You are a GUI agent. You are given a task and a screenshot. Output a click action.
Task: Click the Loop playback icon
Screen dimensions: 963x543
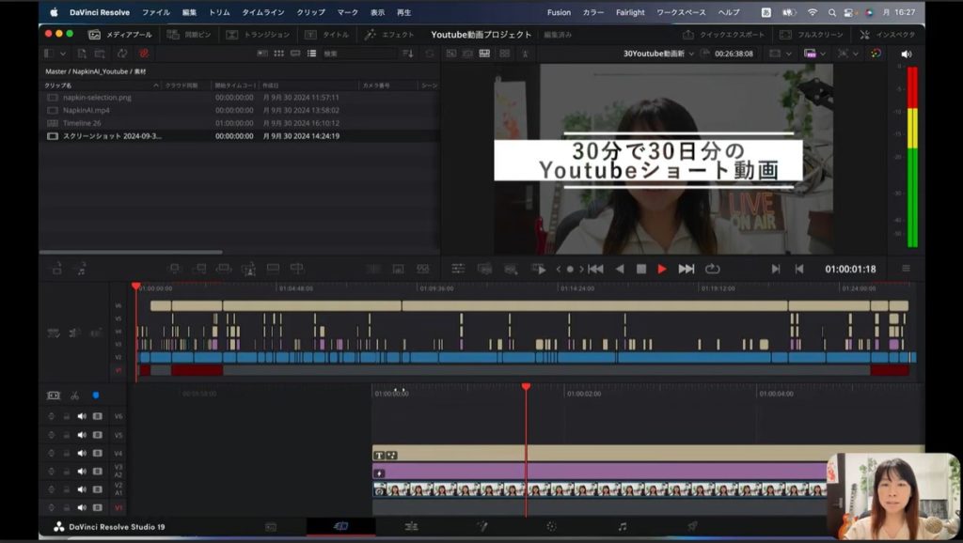(712, 269)
